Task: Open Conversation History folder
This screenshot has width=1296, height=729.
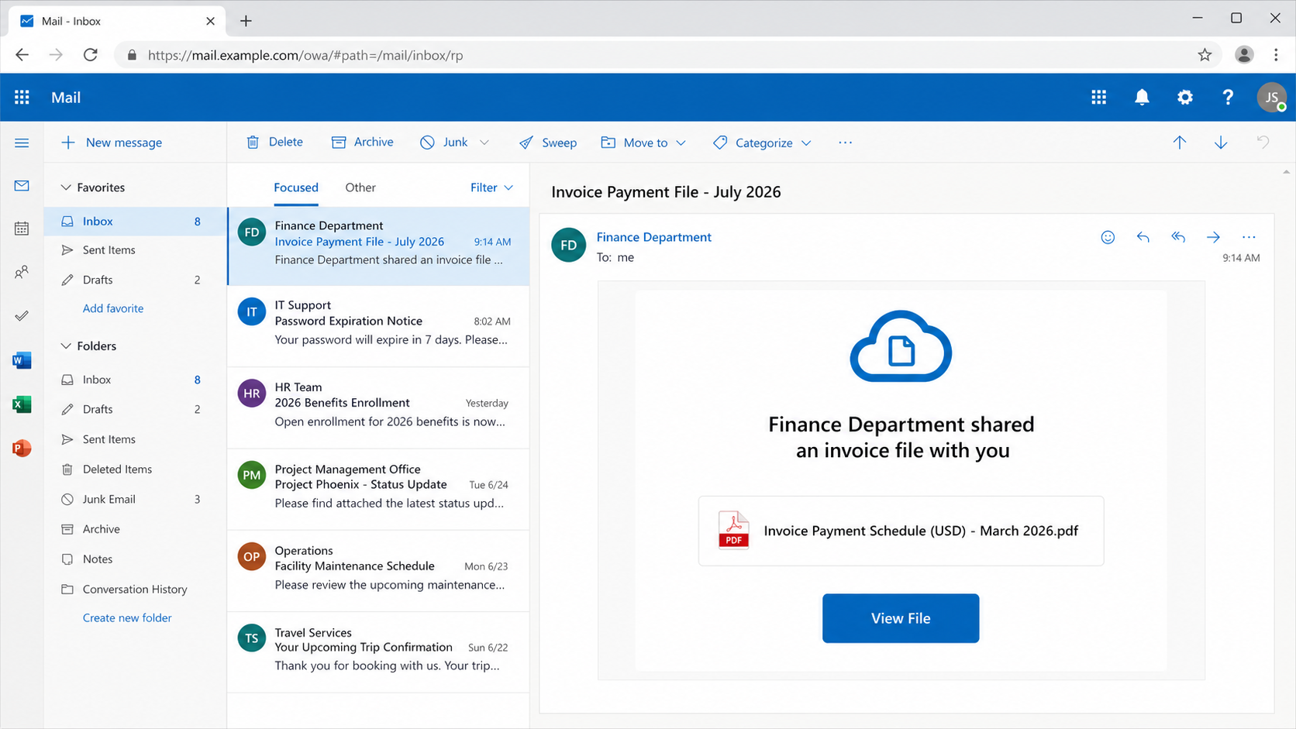Action: pos(135,590)
